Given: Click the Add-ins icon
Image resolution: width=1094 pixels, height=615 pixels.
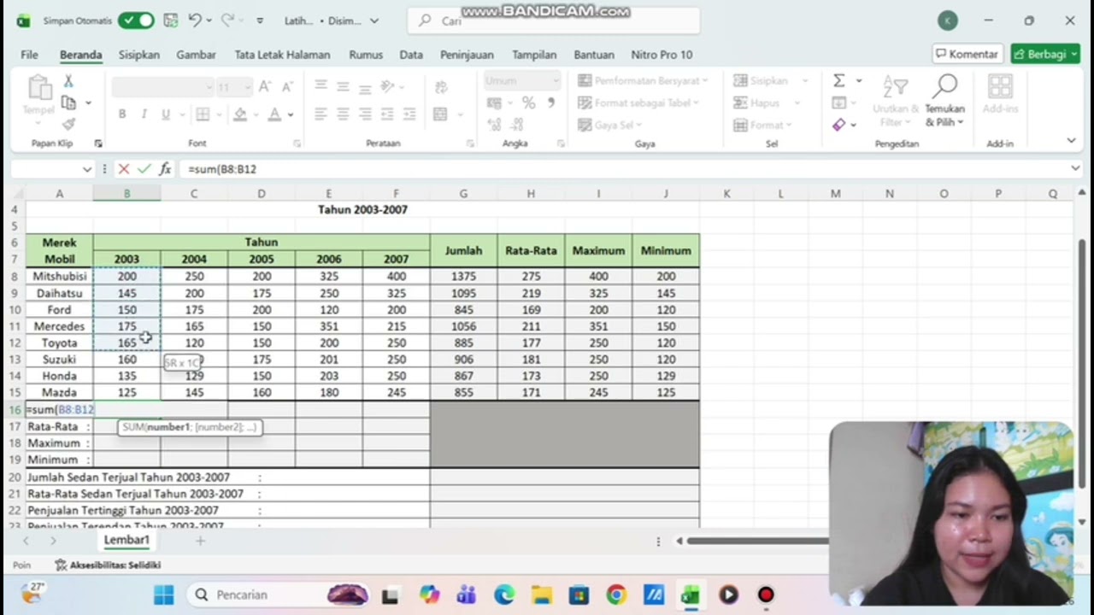Looking at the screenshot, I should pyautogui.click(x=1000, y=87).
